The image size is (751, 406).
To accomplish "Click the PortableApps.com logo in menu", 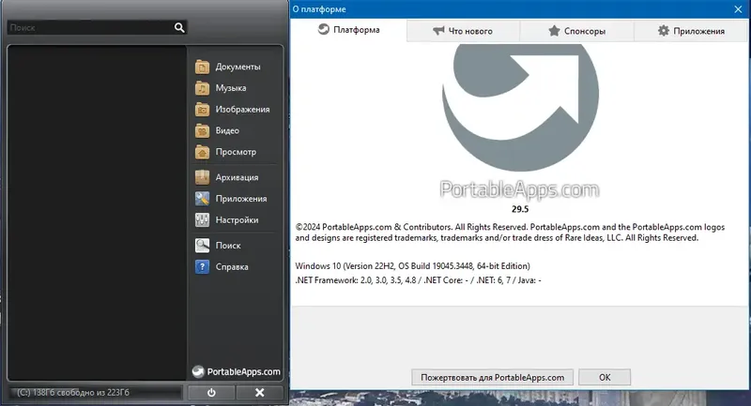I will 237,371.
